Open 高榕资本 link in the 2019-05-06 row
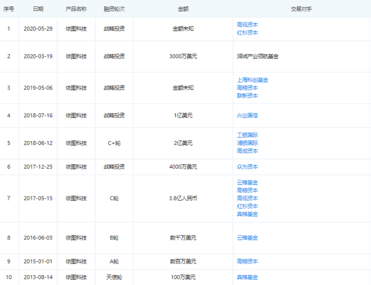The width and height of the screenshot is (371, 285). point(247,88)
